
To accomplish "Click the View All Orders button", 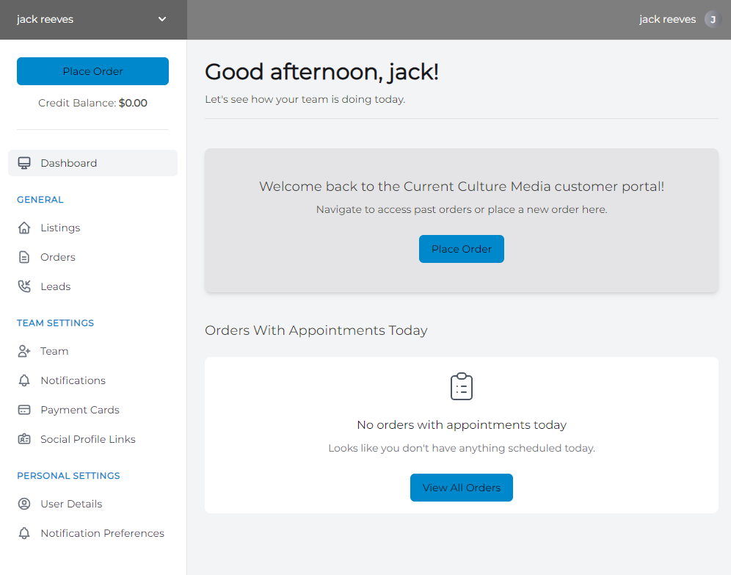I will [462, 488].
